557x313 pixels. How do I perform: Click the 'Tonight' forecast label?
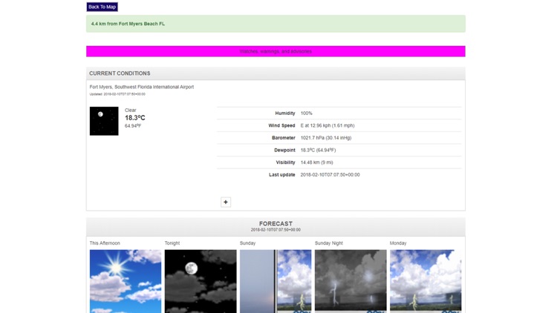pos(172,243)
